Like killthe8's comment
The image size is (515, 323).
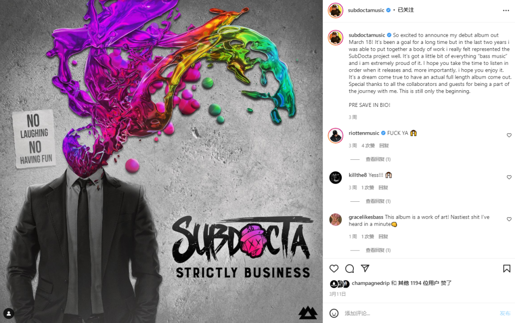click(x=509, y=177)
